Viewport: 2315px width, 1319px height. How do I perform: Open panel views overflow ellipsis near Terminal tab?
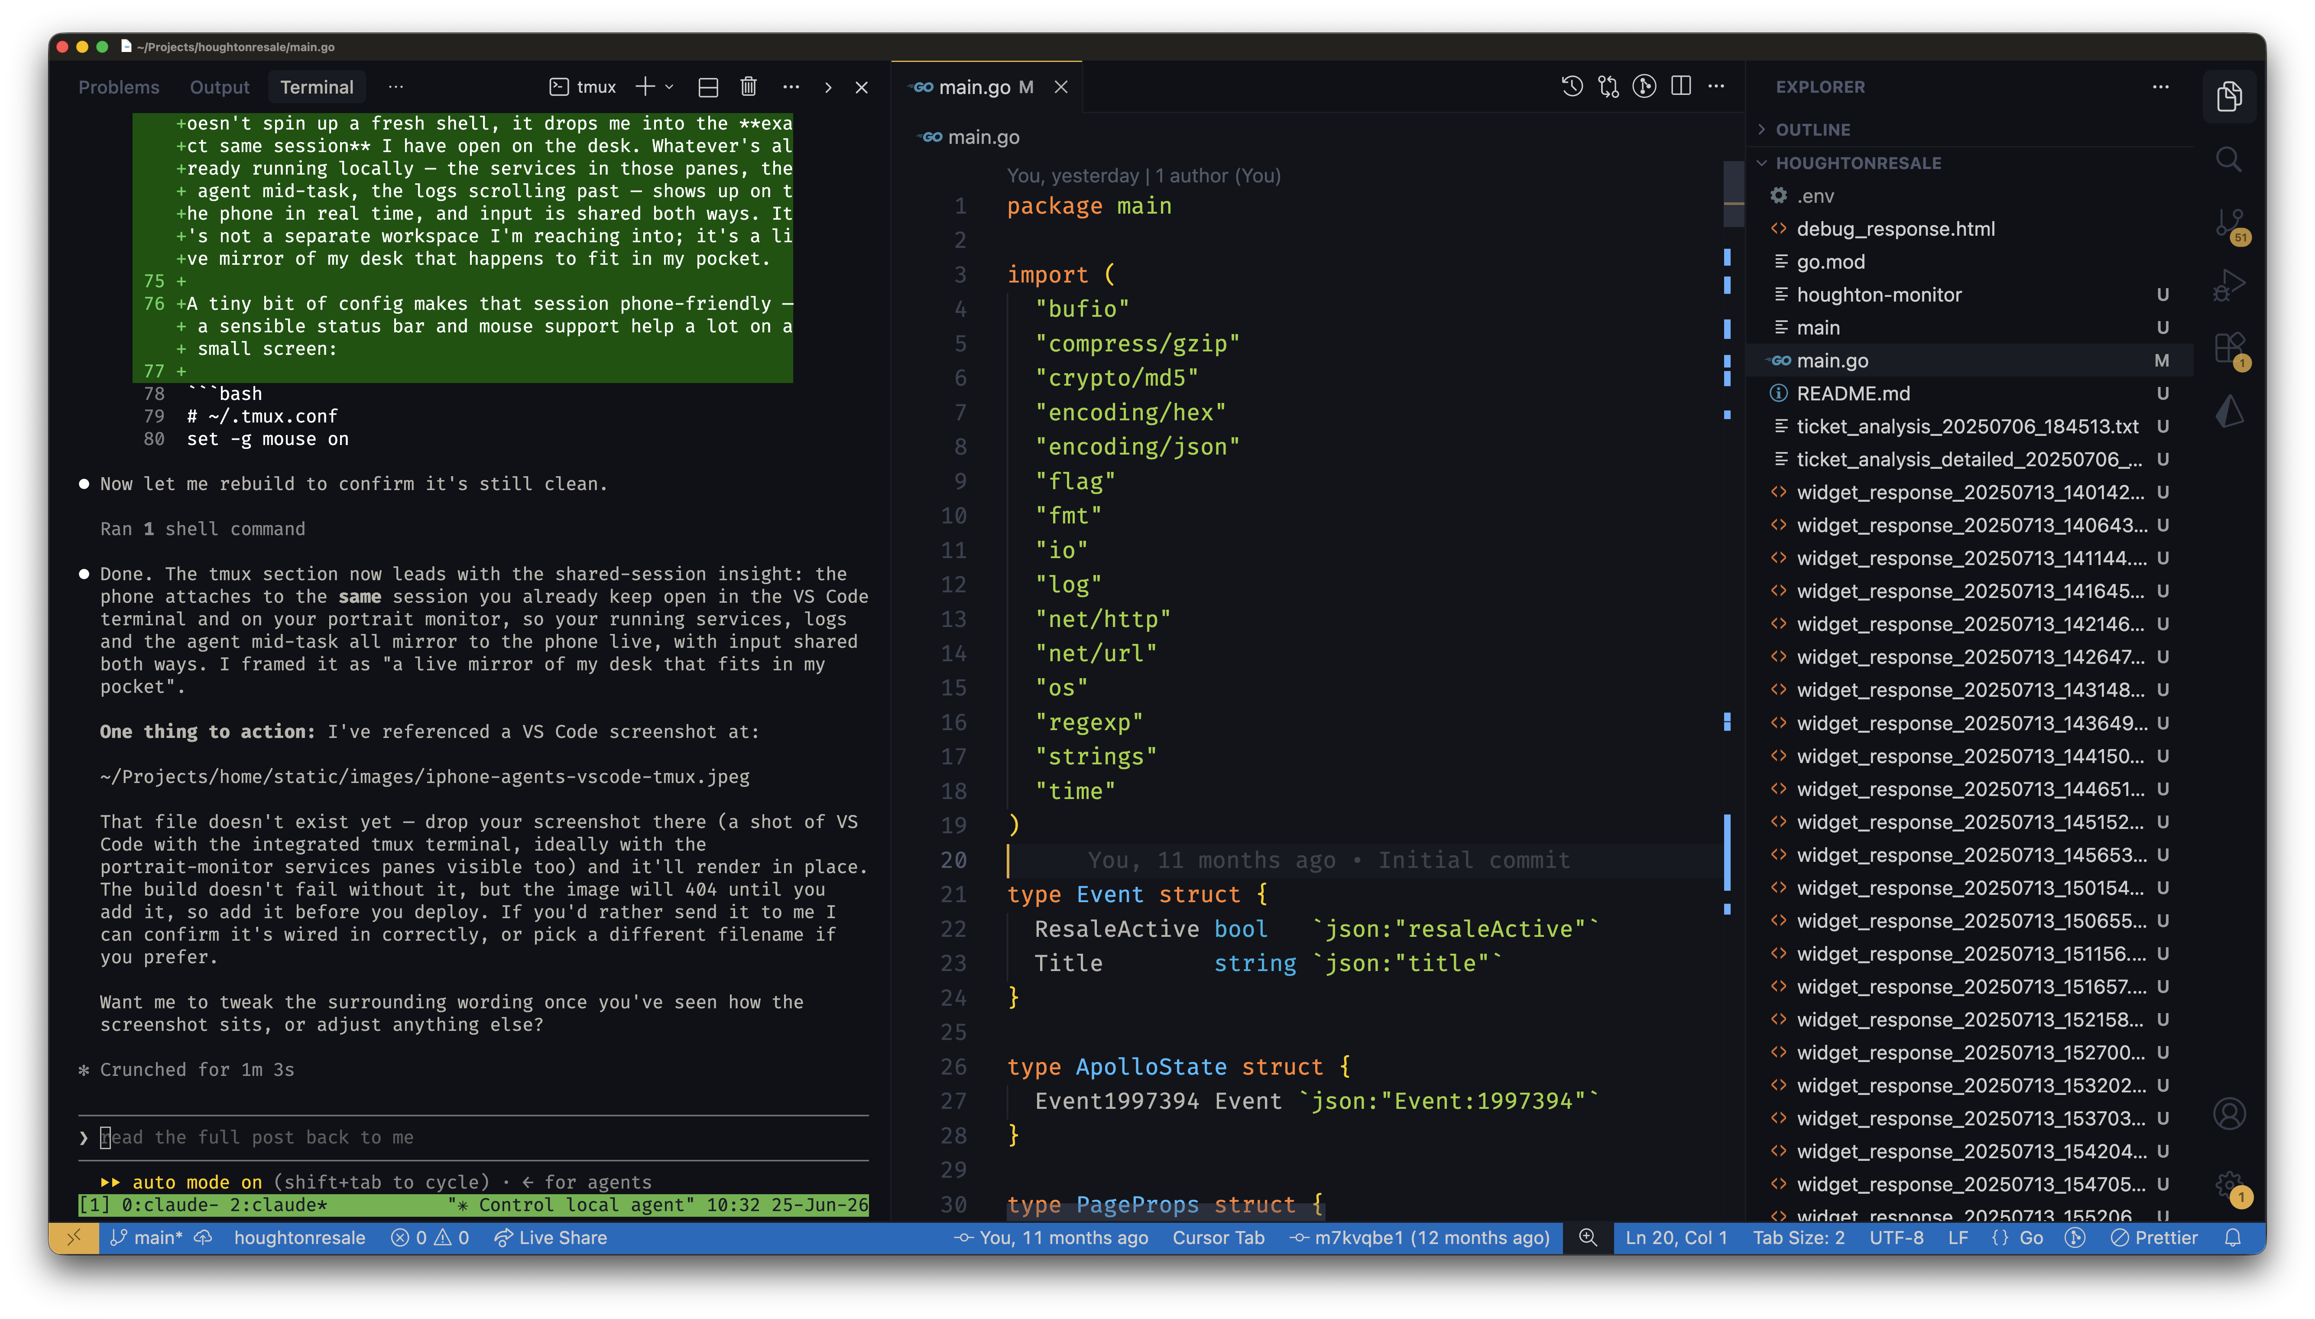(396, 87)
